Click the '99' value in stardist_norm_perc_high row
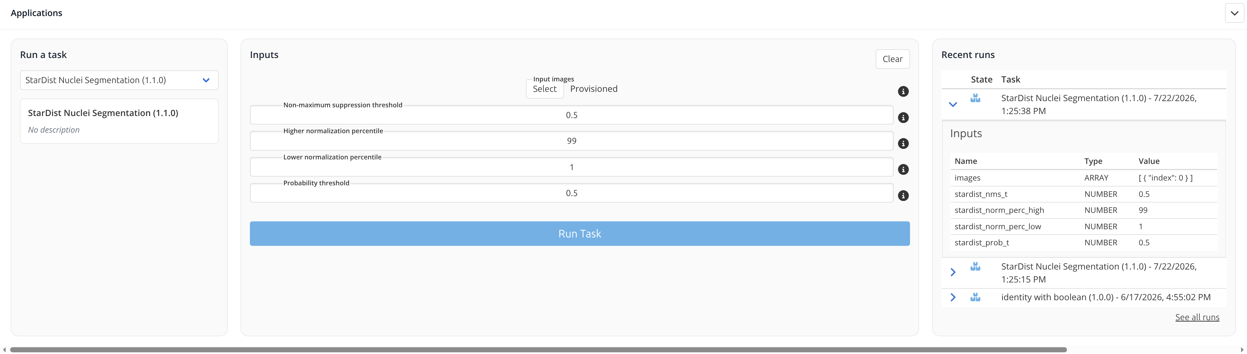The height and width of the screenshot is (354, 1247). pos(1143,210)
